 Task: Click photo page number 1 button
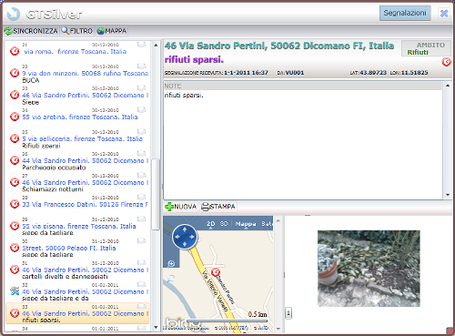288,313
